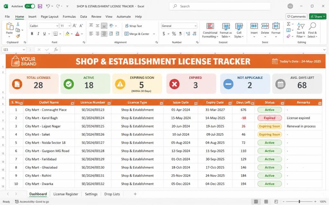The height and width of the screenshot is (205, 329).
Task: Toggle right-align text button
Action: click(x=104, y=34)
